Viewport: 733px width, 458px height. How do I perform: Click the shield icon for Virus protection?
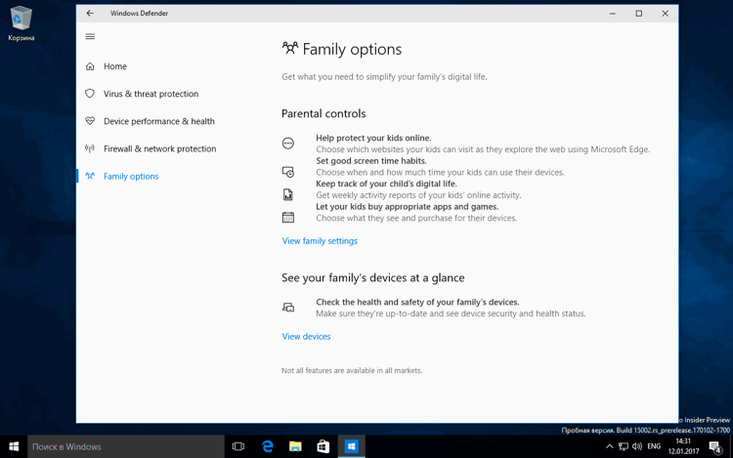(90, 94)
